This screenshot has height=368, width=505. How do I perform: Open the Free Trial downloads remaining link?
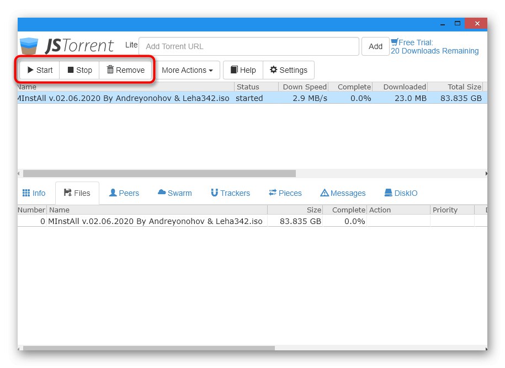(x=434, y=46)
